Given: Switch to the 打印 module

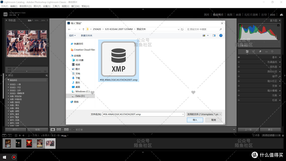Looking at the screenshot, I should [264, 15].
